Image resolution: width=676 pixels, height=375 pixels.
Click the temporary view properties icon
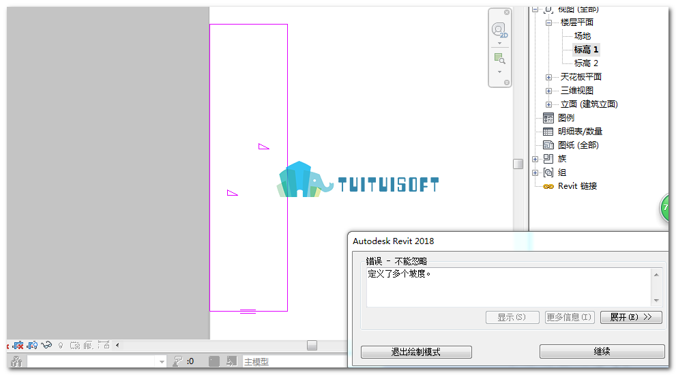coord(75,345)
